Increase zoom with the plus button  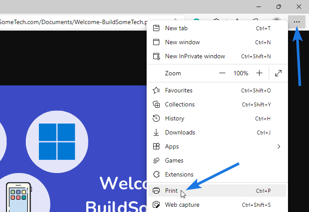tap(260, 73)
